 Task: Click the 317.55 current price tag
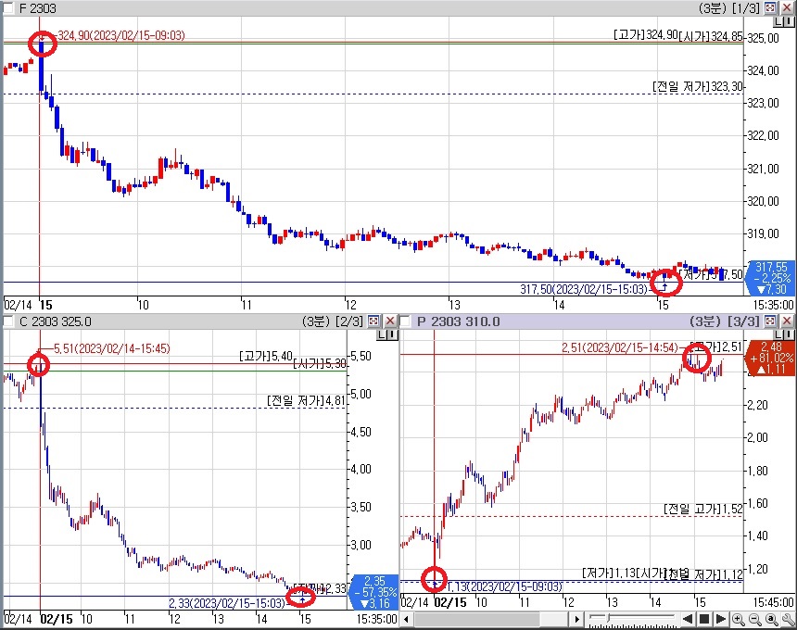pyautogui.click(x=770, y=279)
